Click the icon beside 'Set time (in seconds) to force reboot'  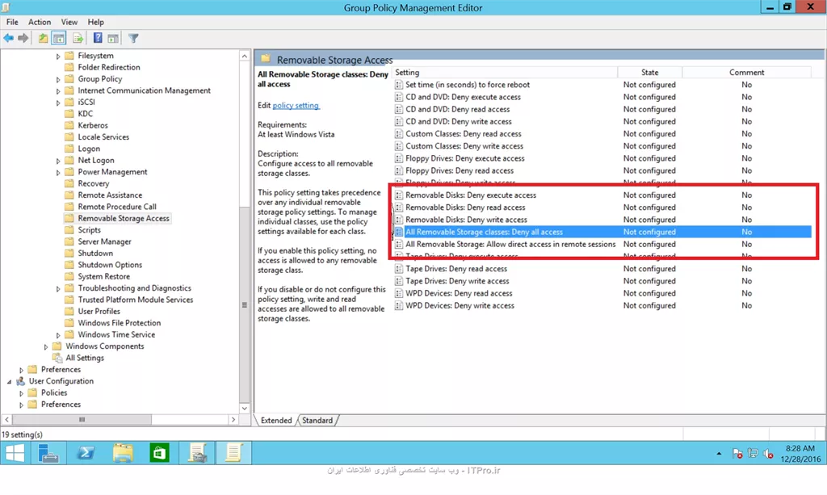[x=399, y=84]
